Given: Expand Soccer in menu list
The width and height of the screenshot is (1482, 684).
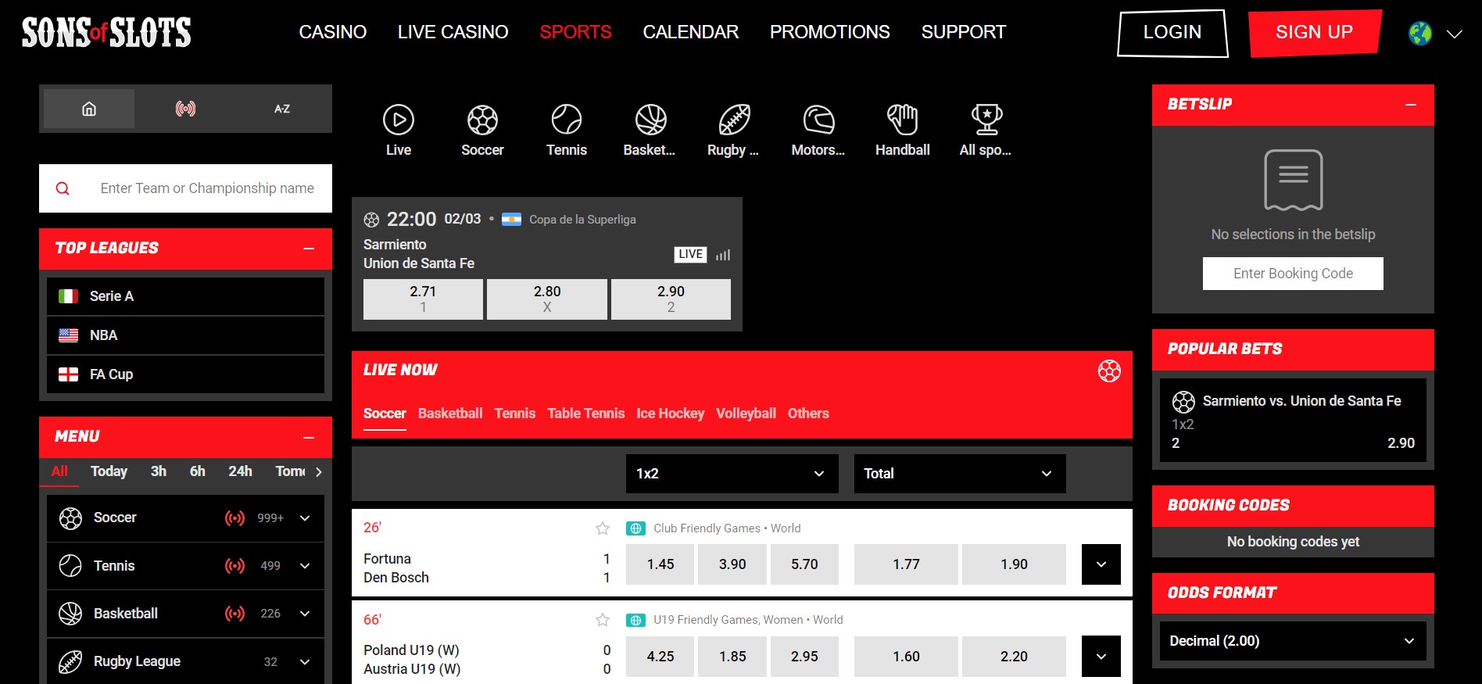Looking at the screenshot, I should tap(305, 518).
